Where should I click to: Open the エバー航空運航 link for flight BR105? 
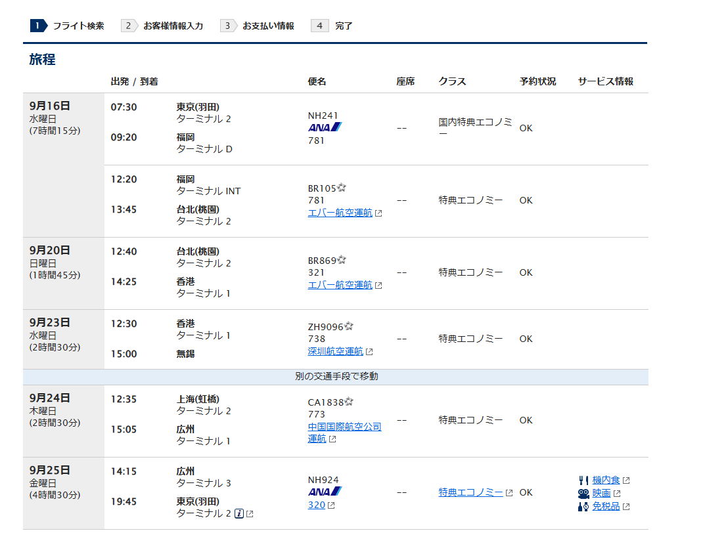pyautogui.click(x=340, y=213)
